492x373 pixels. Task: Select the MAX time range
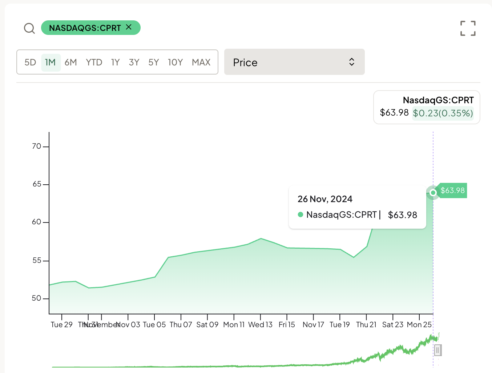[201, 63]
